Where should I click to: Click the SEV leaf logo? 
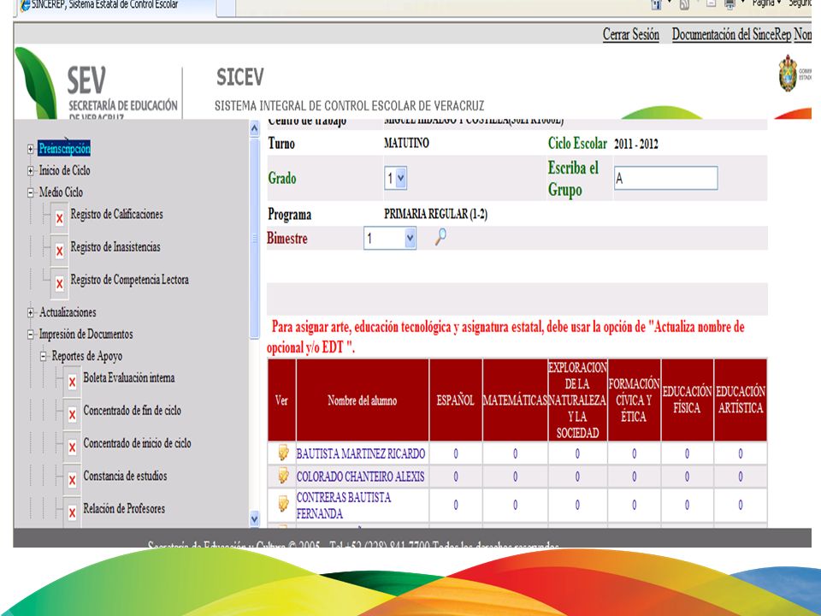[35, 82]
